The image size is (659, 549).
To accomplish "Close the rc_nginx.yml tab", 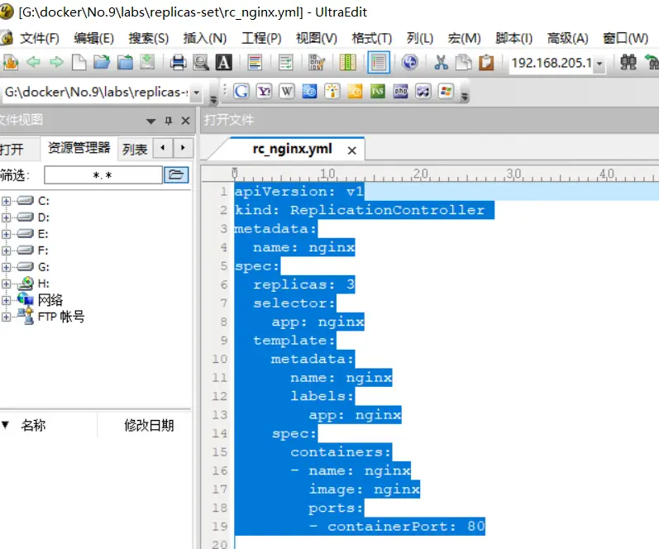I will (351, 150).
